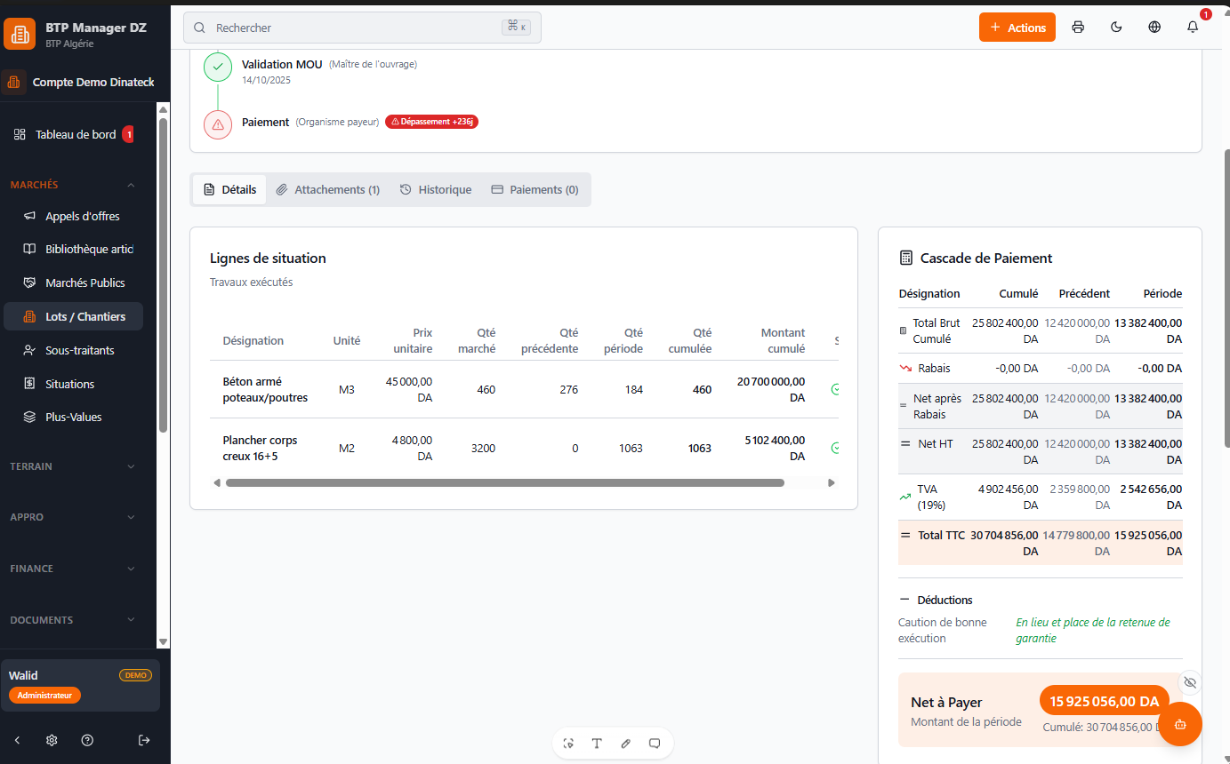
Task: Switch to the Paiements (0) tab
Action: tap(535, 189)
